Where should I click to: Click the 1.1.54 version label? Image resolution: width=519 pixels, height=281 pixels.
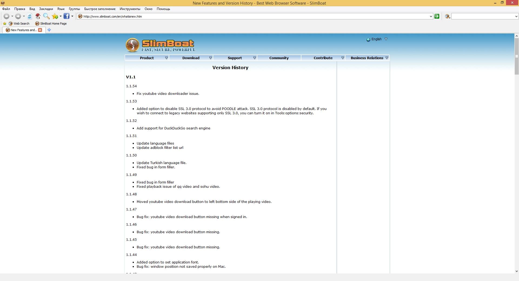tap(131, 86)
